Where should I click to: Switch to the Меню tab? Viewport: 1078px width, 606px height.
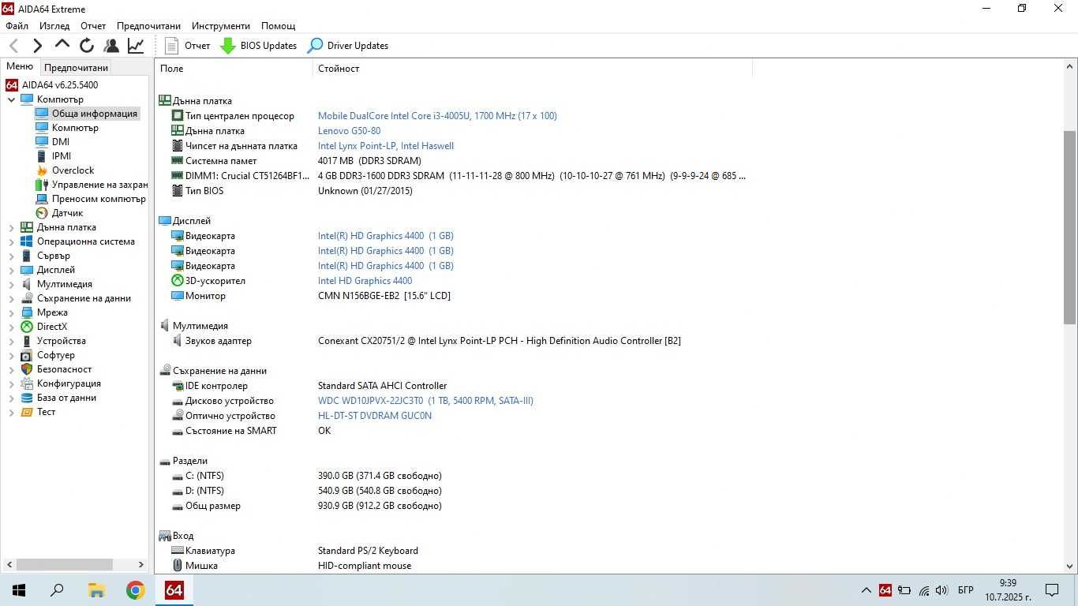pos(20,67)
